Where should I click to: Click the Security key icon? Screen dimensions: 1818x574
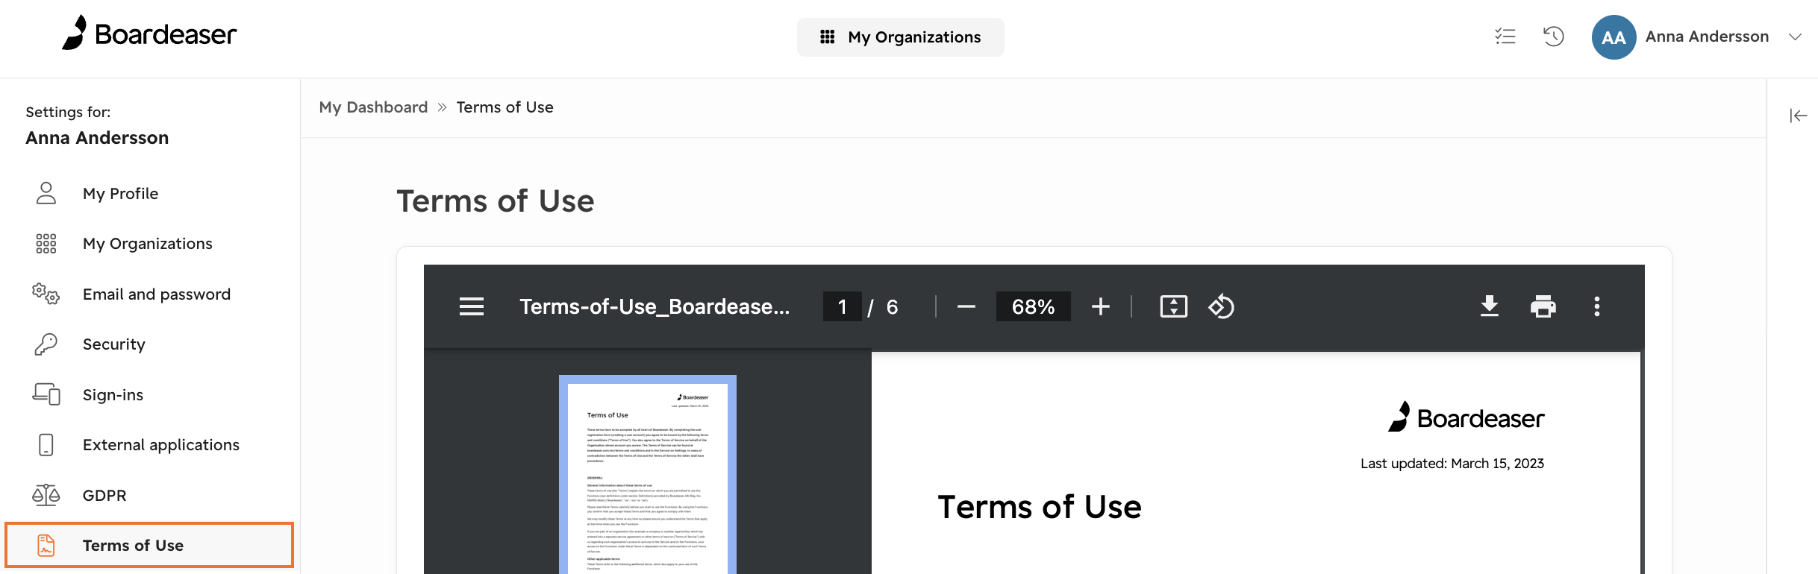[46, 344]
